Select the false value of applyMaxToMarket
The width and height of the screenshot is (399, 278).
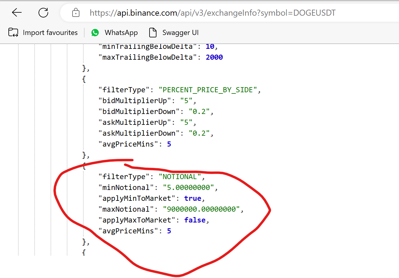coord(195,220)
